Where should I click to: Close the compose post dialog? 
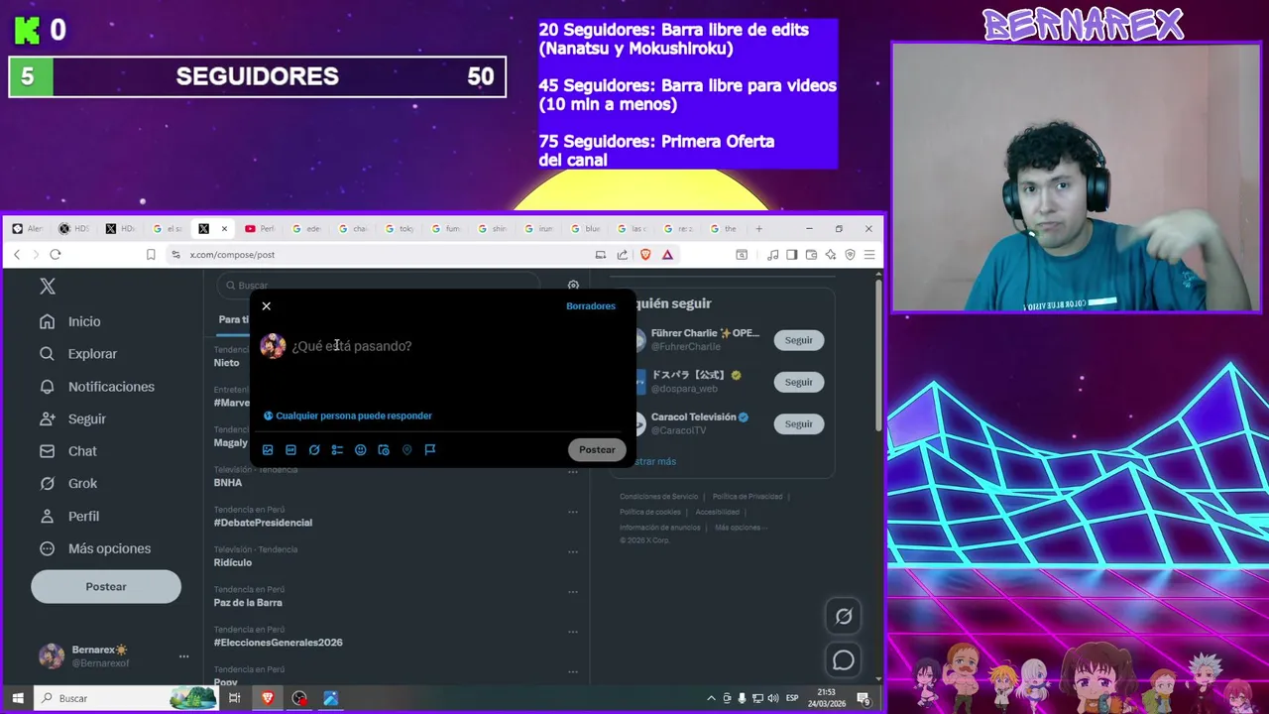(x=266, y=306)
